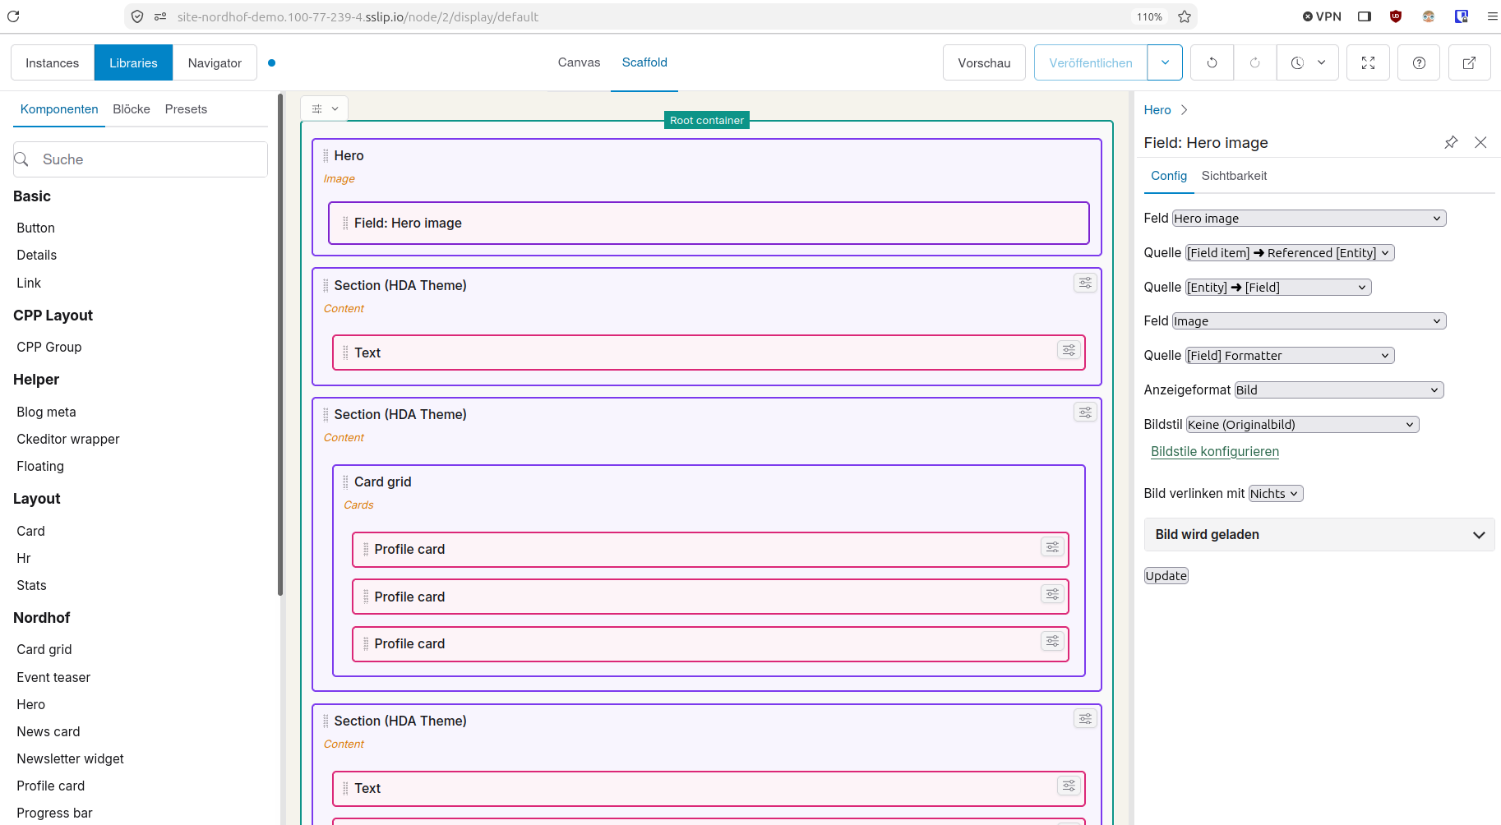Switch to the Navigator tab

tap(215, 62)
